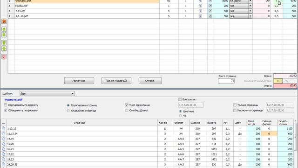Click page icon of row 1-10,12
The image size is (298, 168).
(3, 129)
